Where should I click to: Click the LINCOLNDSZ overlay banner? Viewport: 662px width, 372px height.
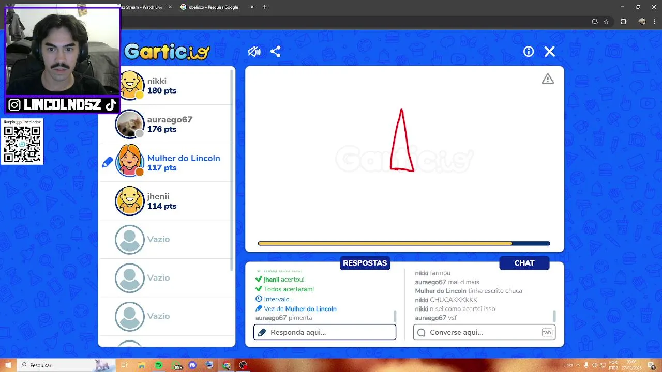pyautogui.click(x=63, y=105)
